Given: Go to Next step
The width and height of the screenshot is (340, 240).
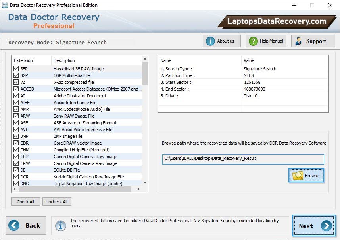Looking at the screenshot, I should (x=314, y=226).
